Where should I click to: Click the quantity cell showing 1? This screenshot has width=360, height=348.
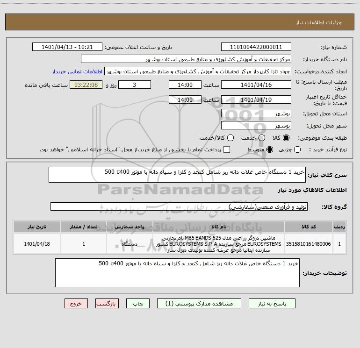[84, 244]
